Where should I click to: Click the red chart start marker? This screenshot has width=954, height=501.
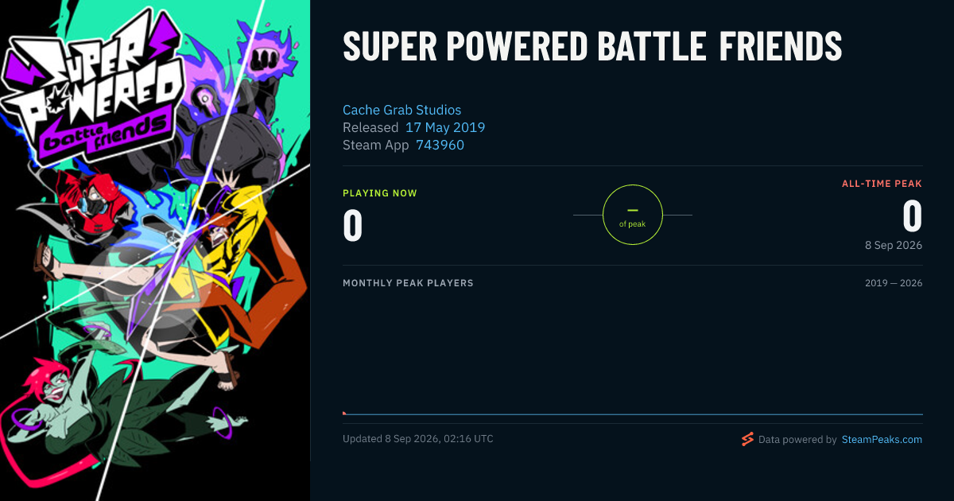(x=344, y=414)
